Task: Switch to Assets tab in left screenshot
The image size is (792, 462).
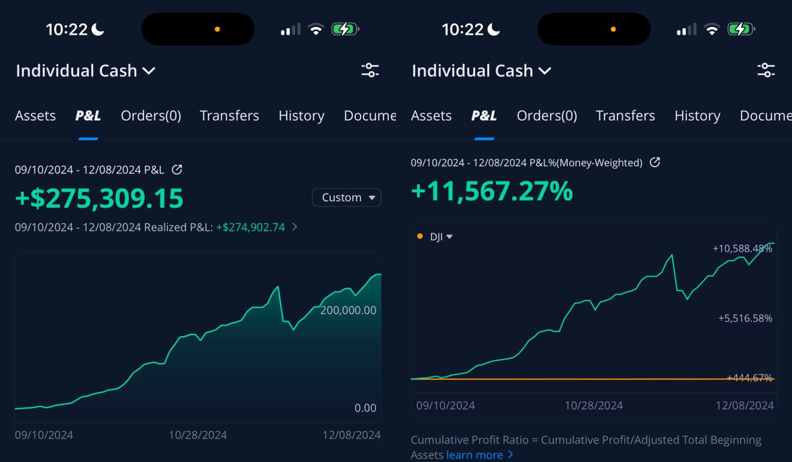Action: [x=36, y=115]
